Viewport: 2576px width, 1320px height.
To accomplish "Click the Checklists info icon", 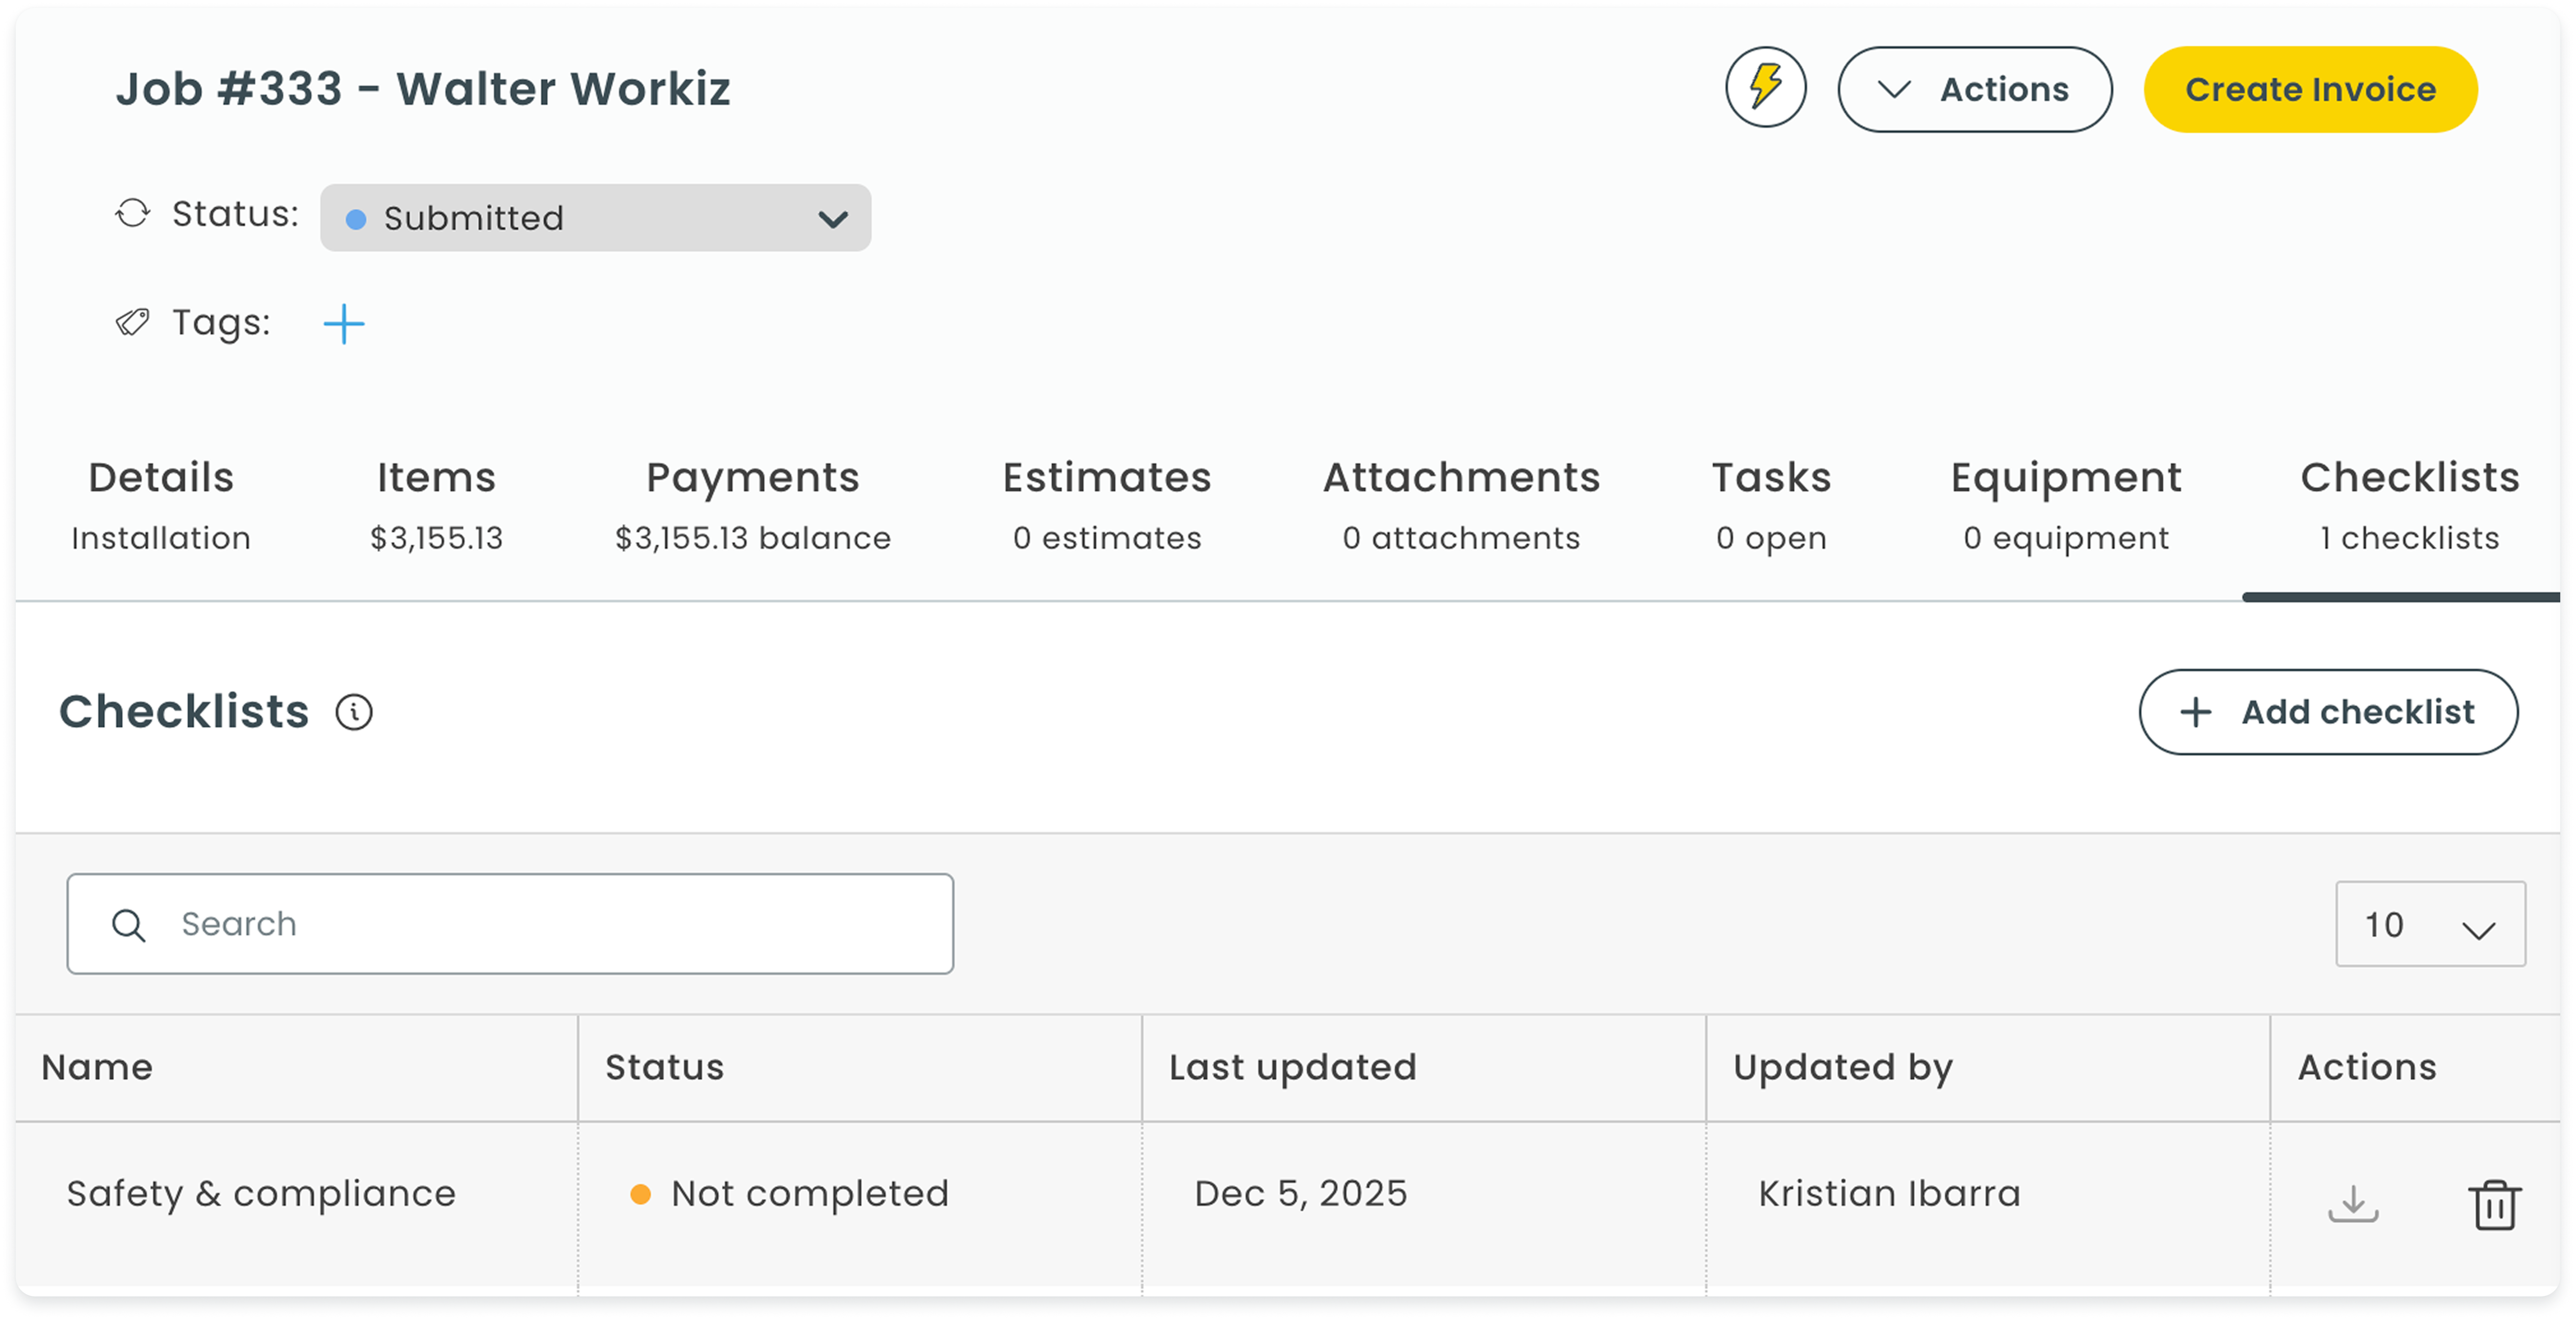I will [x=354, y=712].
